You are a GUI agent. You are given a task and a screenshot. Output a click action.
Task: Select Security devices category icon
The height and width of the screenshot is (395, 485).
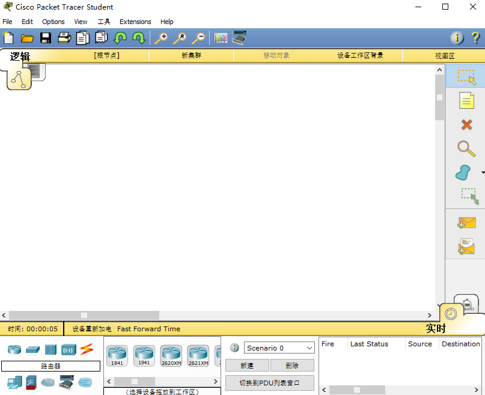pyautogui.click(x=31, y=382)
